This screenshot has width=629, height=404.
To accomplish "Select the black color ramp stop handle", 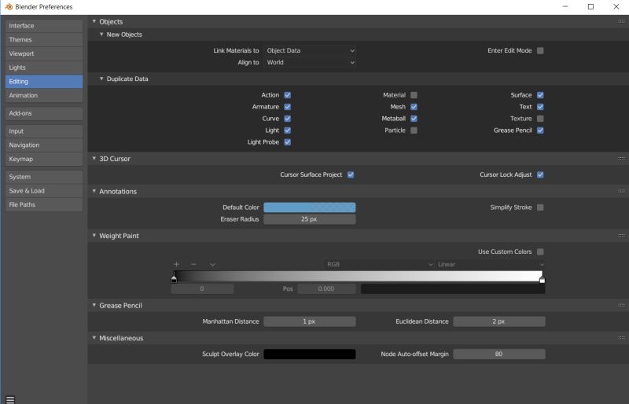I will click(x=174, y=278).
